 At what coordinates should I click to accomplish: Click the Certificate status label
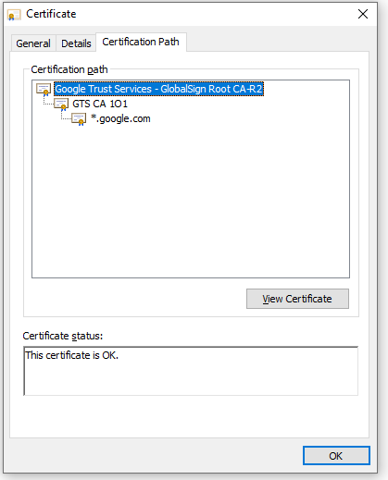point(63,336)
